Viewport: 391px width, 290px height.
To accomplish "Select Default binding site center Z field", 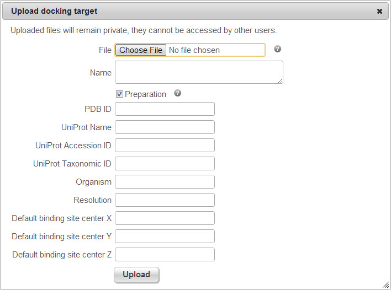I will 165,255.
